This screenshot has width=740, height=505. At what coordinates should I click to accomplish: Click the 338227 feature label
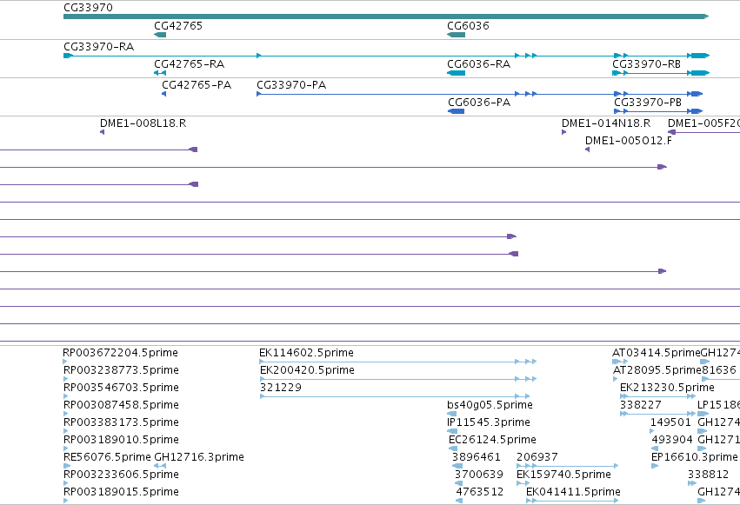tap(641, 405)
